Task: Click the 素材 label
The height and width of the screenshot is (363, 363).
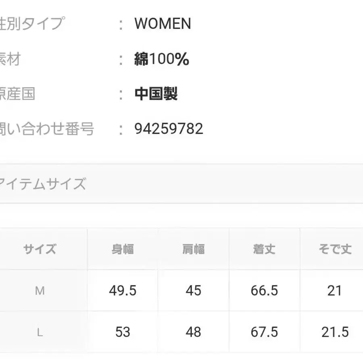Action: coord(10,60)
